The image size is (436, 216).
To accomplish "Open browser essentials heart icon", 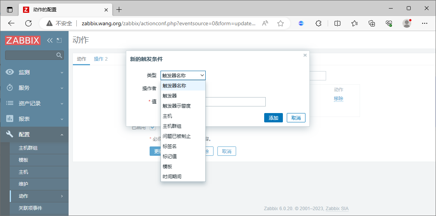I will 389,23.
